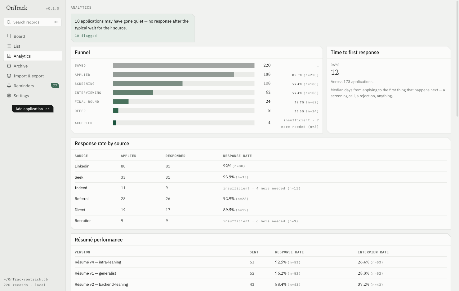Select the Recruiter source row
The image size is (459, 291).
point(261,221)
